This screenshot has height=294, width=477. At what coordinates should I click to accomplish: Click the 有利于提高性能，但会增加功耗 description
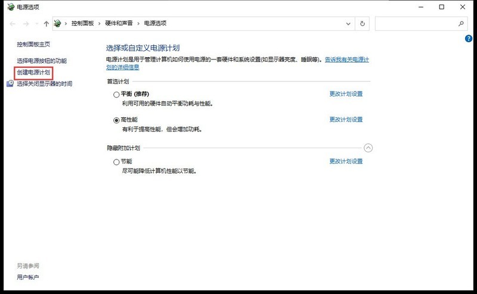point(162,129)
